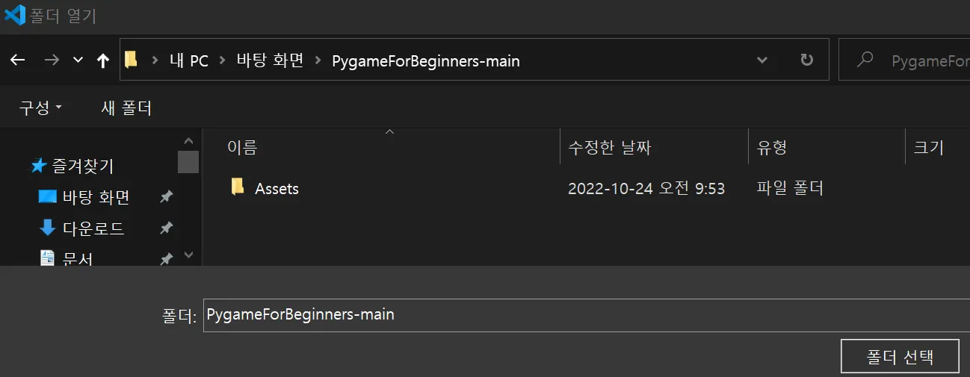Click the Assets folder icon
Screen dimensions: 970x377
[238, 187]
